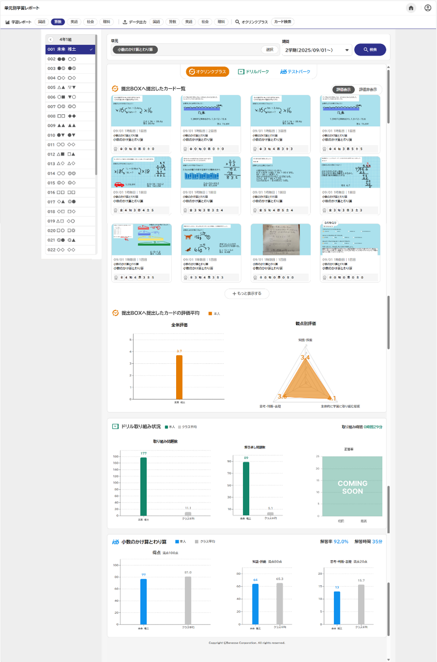Expand card list with もっと表示する
Image resolution: width=437 pixels, height=662 pixels.
(247, 293)
